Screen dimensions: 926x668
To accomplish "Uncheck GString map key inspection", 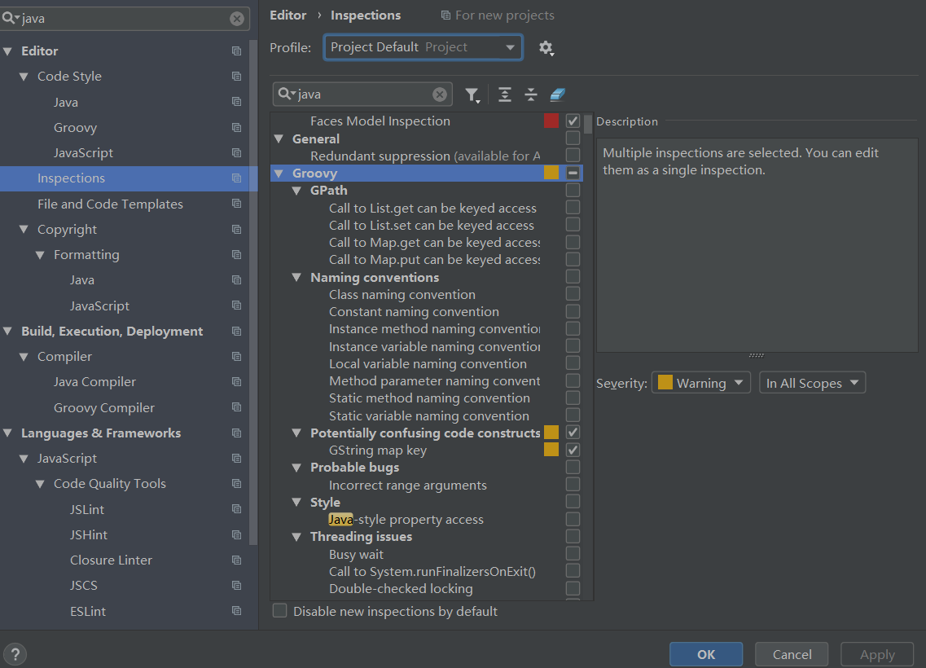I will (x=573, y=450).
